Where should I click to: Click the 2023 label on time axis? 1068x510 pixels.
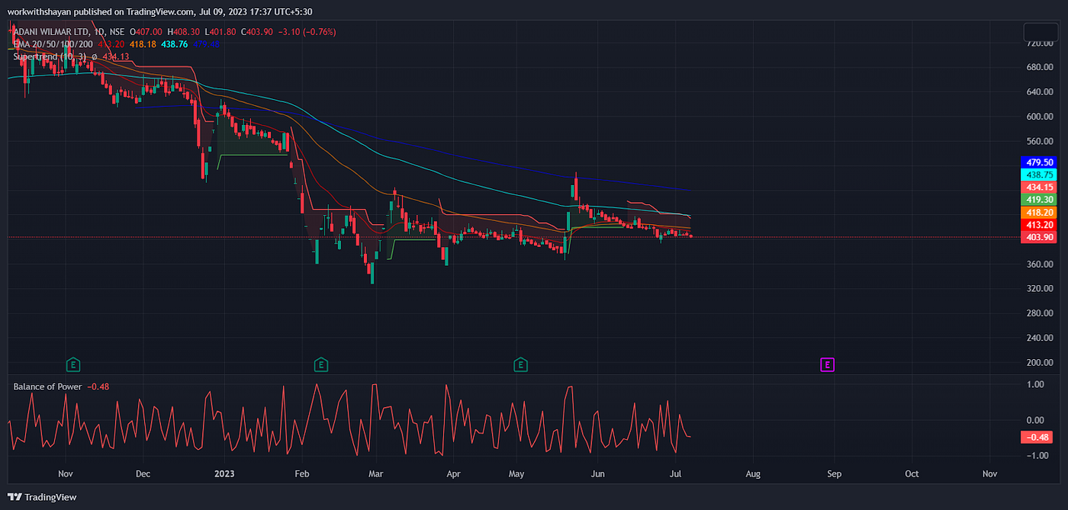(224, 474)
